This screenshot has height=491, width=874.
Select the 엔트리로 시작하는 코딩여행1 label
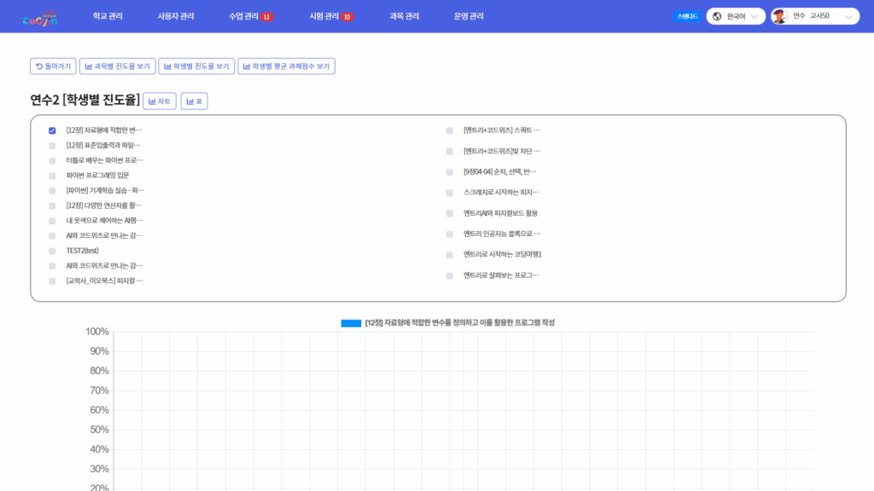coord(502,254)
